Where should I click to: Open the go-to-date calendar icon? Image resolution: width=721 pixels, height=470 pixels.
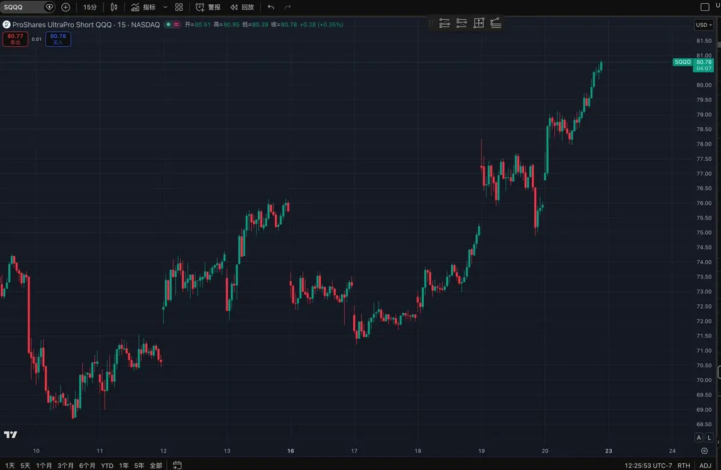(177, 465)
